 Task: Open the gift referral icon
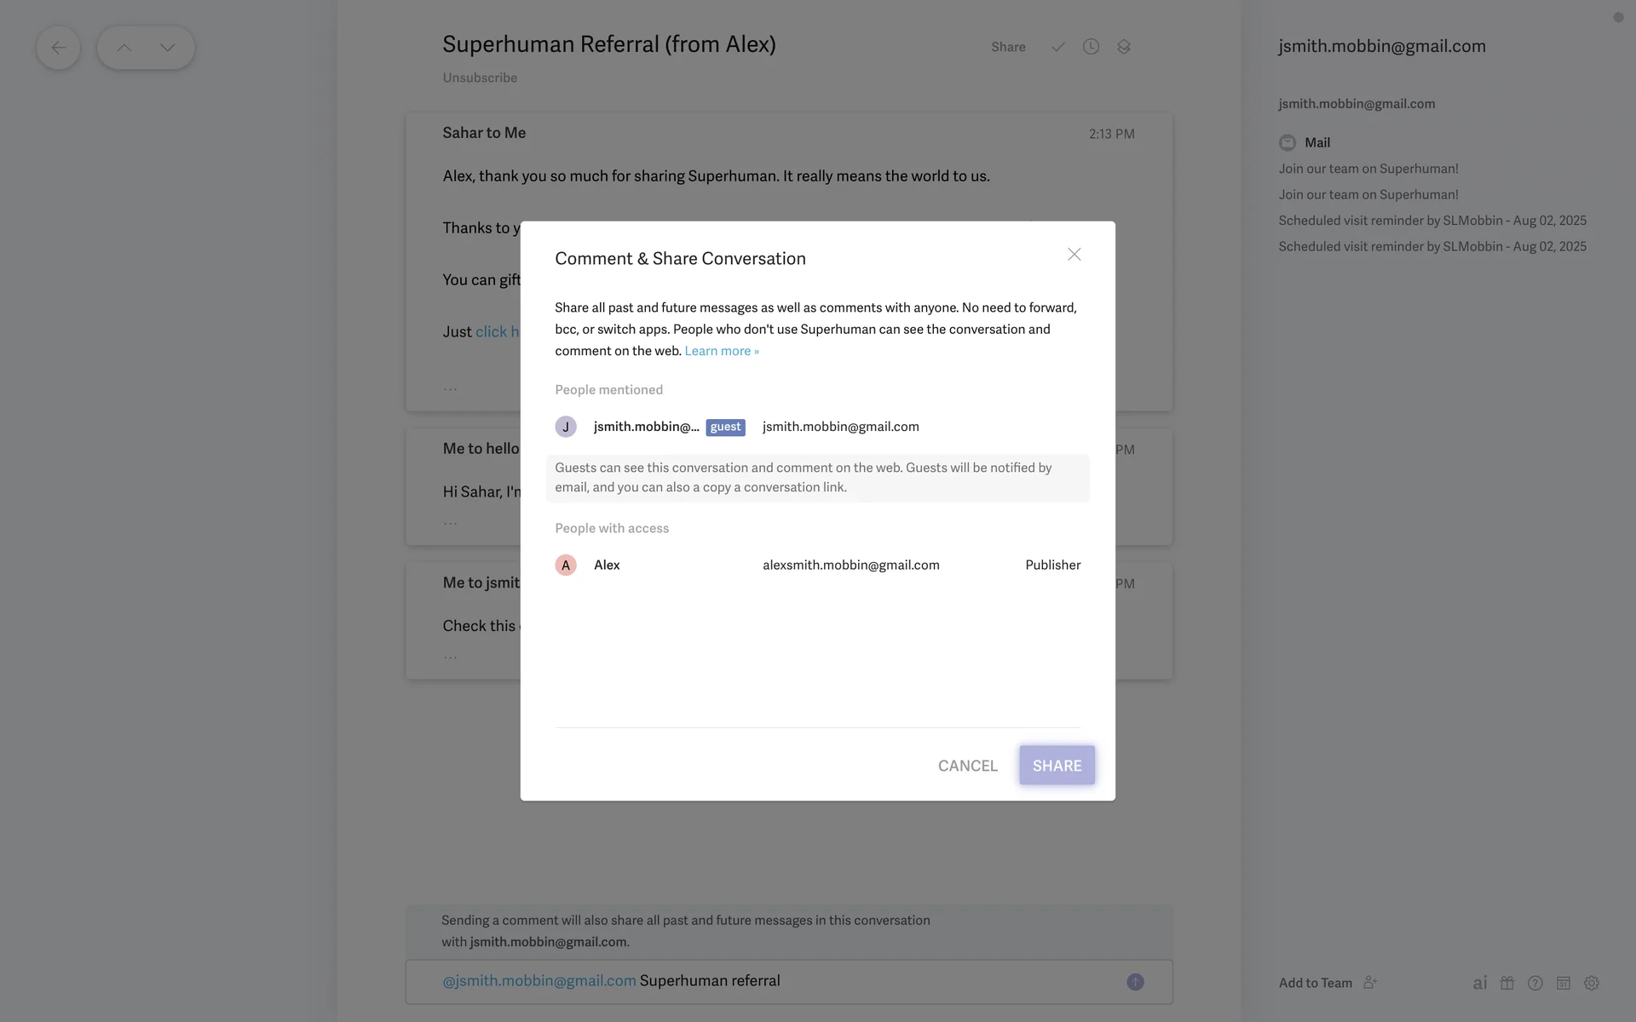coord(1507,983)
